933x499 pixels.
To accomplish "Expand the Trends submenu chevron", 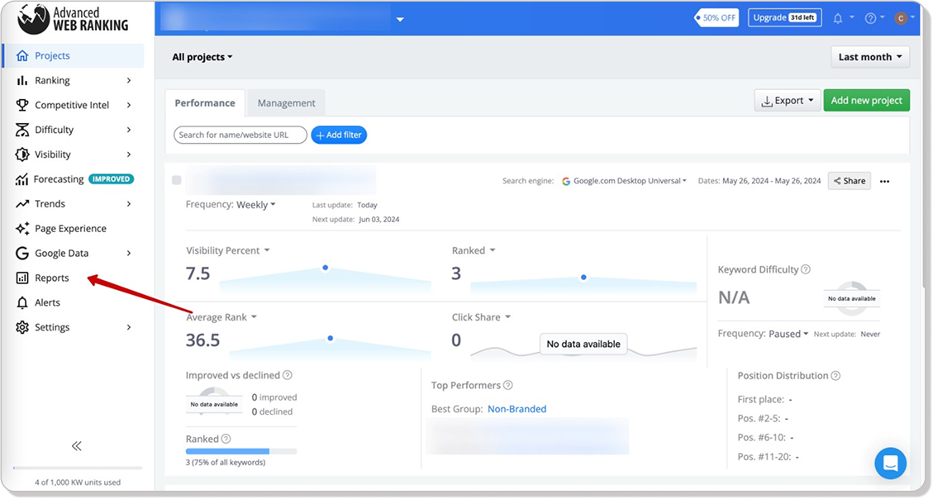I will coord(129,204).
